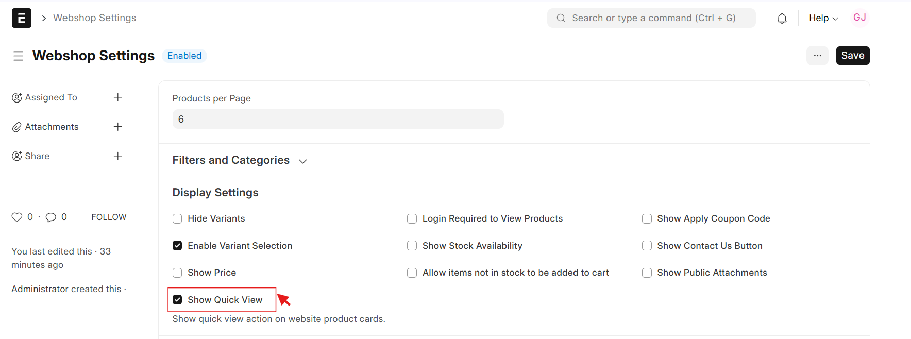This screenshot has width=911, height=339.
Task: Click the Products per Page label
Action: (x=212, y=98)
